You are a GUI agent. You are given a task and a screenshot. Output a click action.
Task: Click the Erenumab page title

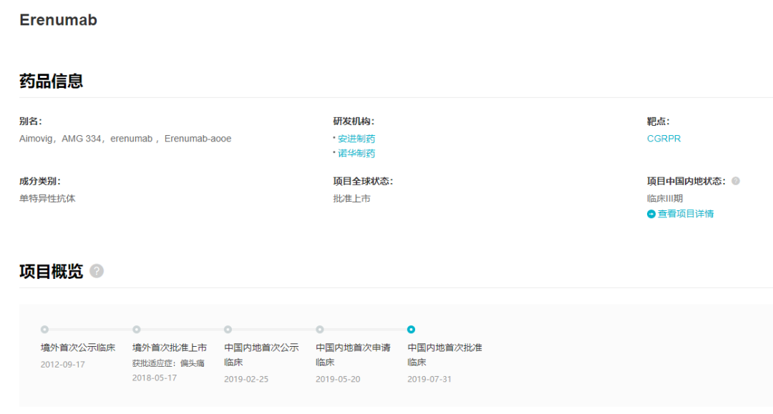[x=58, y=20]
